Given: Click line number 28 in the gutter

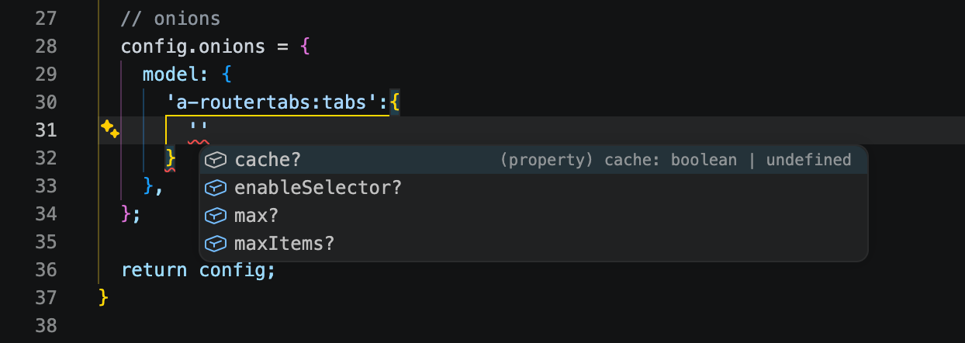Looking at the screenshot, I should click(47, 47).
